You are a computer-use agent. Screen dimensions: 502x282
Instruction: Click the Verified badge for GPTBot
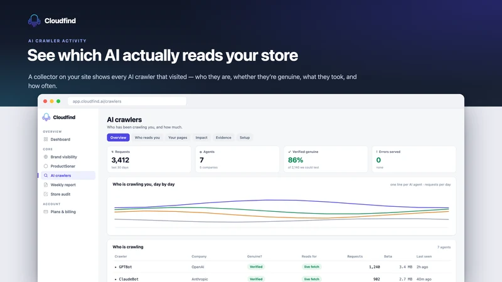click(x=256, y=267)
